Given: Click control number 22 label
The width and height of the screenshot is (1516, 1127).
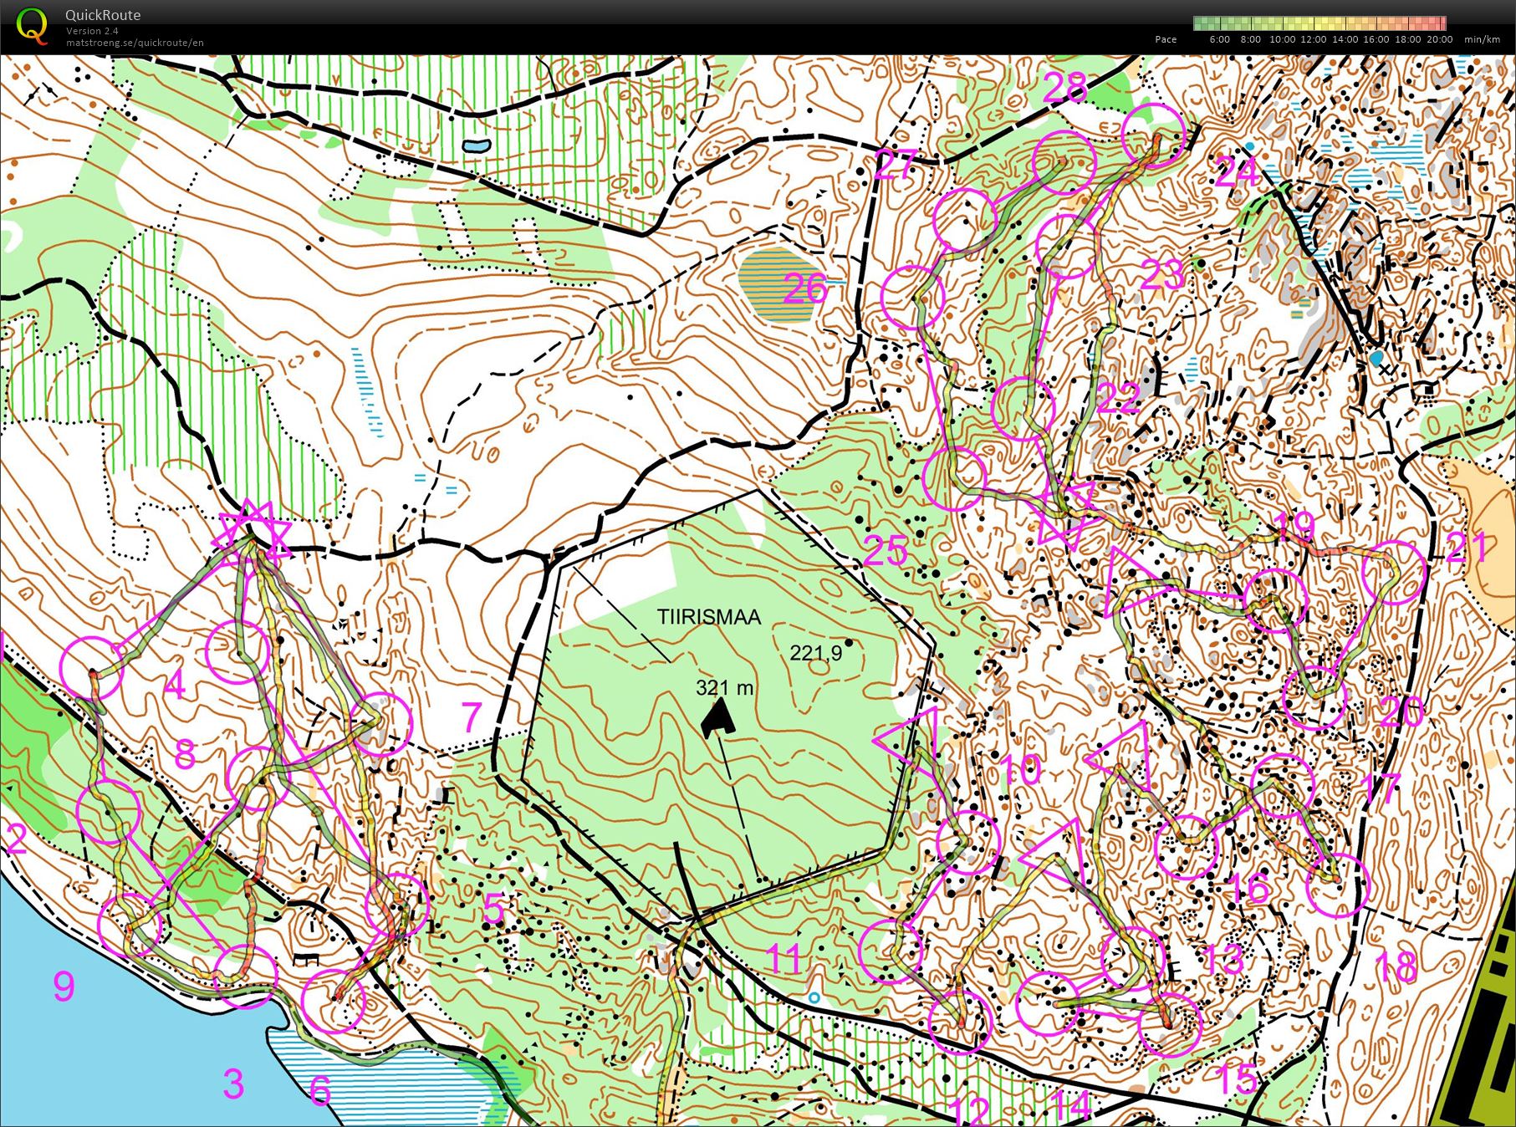Looking at the screenshot, I should point(1119,399).
